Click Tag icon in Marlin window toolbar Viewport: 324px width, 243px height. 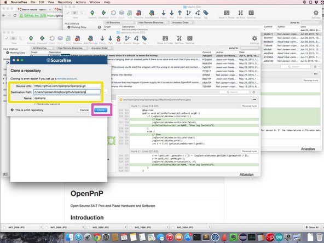[206, 13]
